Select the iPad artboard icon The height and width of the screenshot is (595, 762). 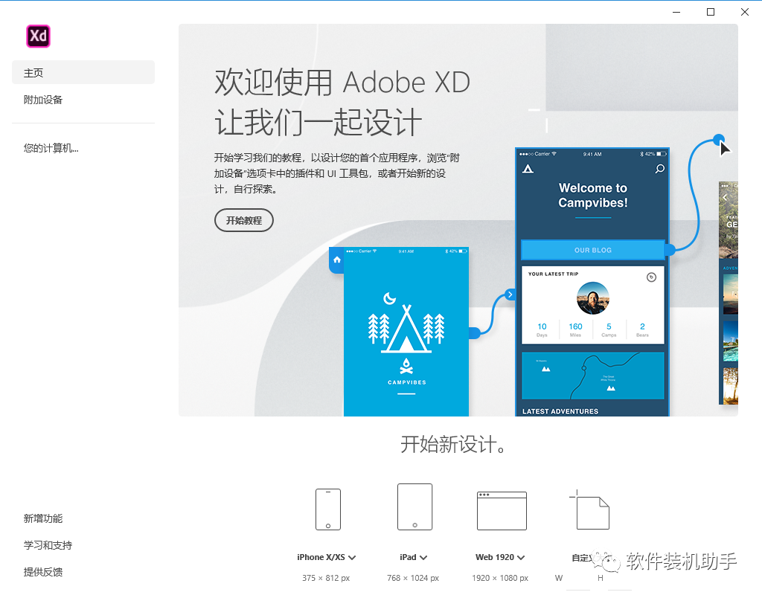(x=414, y=506)
